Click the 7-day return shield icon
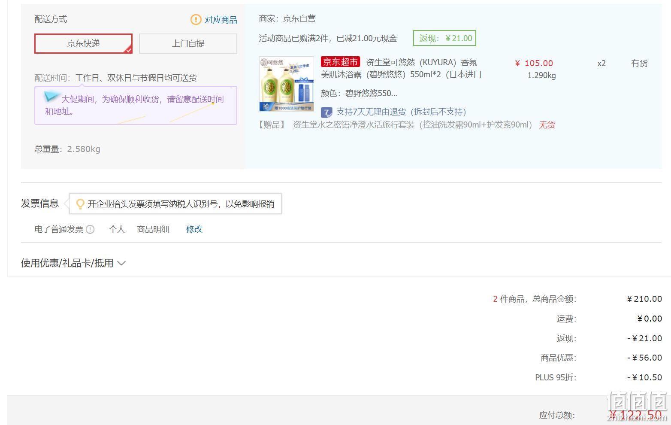671x425 pixels. 326,112
